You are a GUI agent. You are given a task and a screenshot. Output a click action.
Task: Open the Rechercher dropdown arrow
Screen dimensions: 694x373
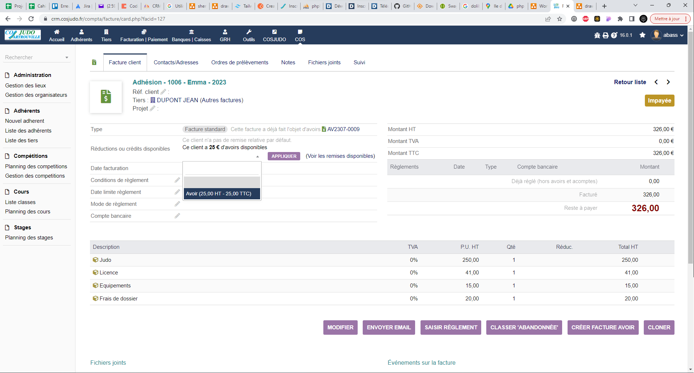click(x=66, y=58)
